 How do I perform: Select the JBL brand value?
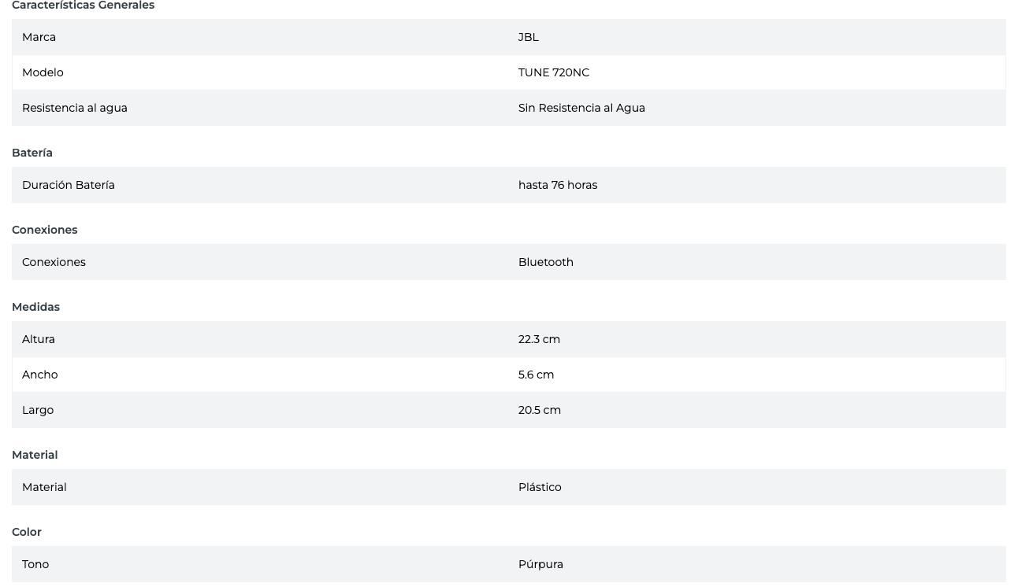pyautogui.click(x=529, y=37)
